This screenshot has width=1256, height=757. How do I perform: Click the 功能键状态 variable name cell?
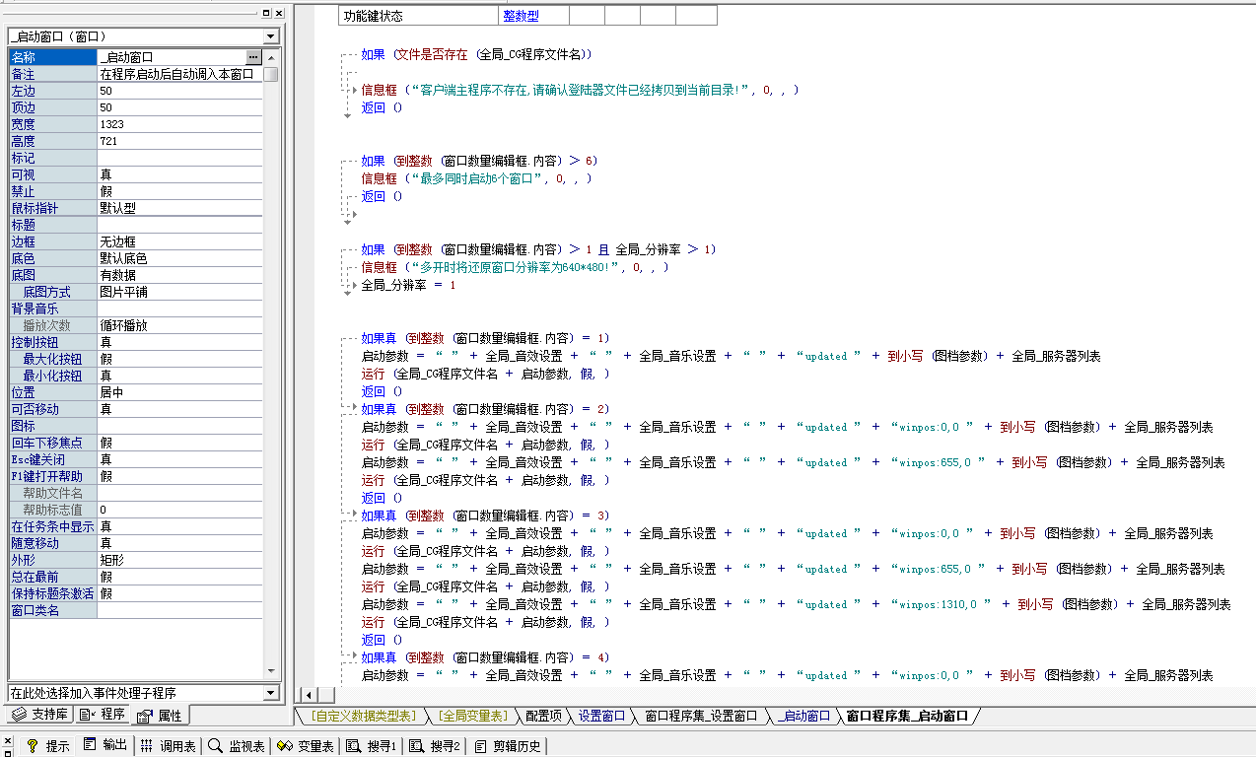pos(418,16)
